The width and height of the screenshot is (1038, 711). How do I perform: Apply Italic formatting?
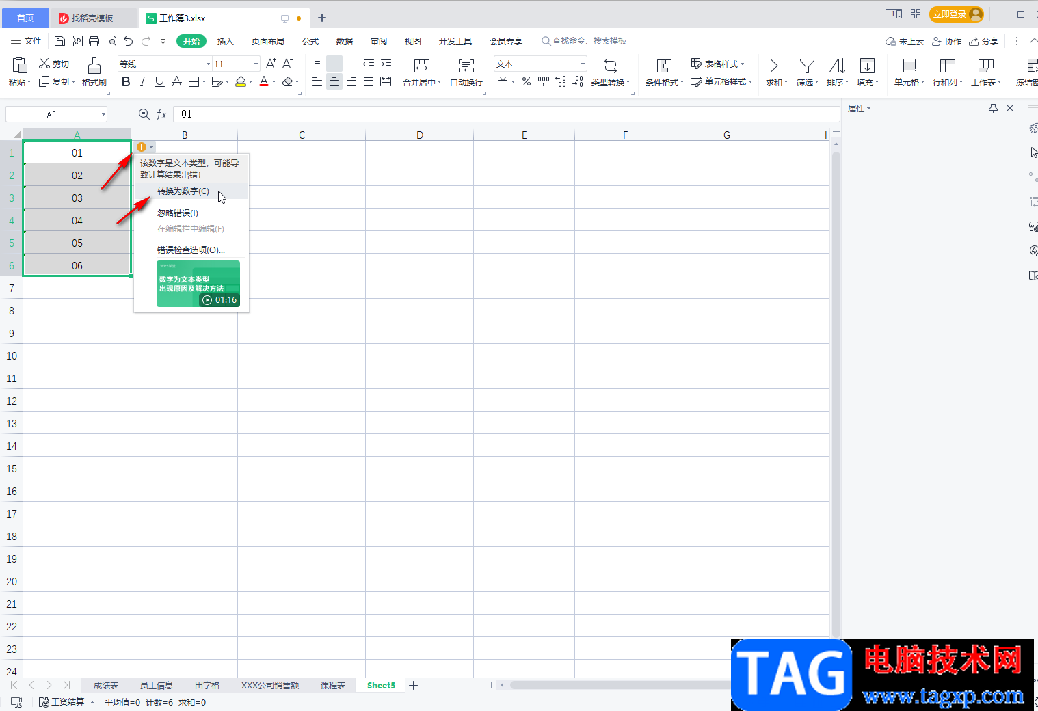pos(142,82)
